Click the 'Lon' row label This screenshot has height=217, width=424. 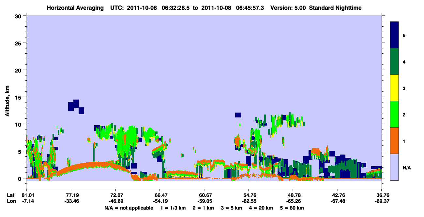[11, 201]
